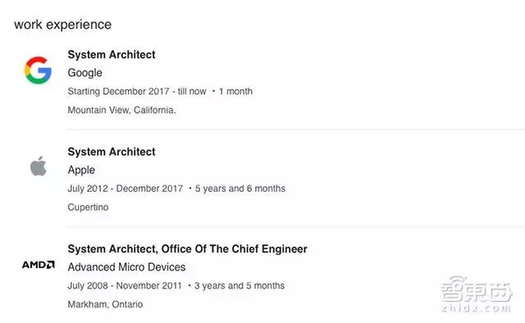Click the Google logo icon

click(38, 70)
